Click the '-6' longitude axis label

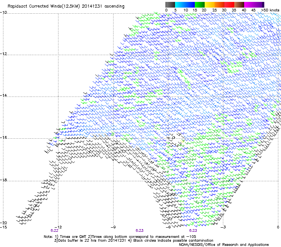[168, 227]
